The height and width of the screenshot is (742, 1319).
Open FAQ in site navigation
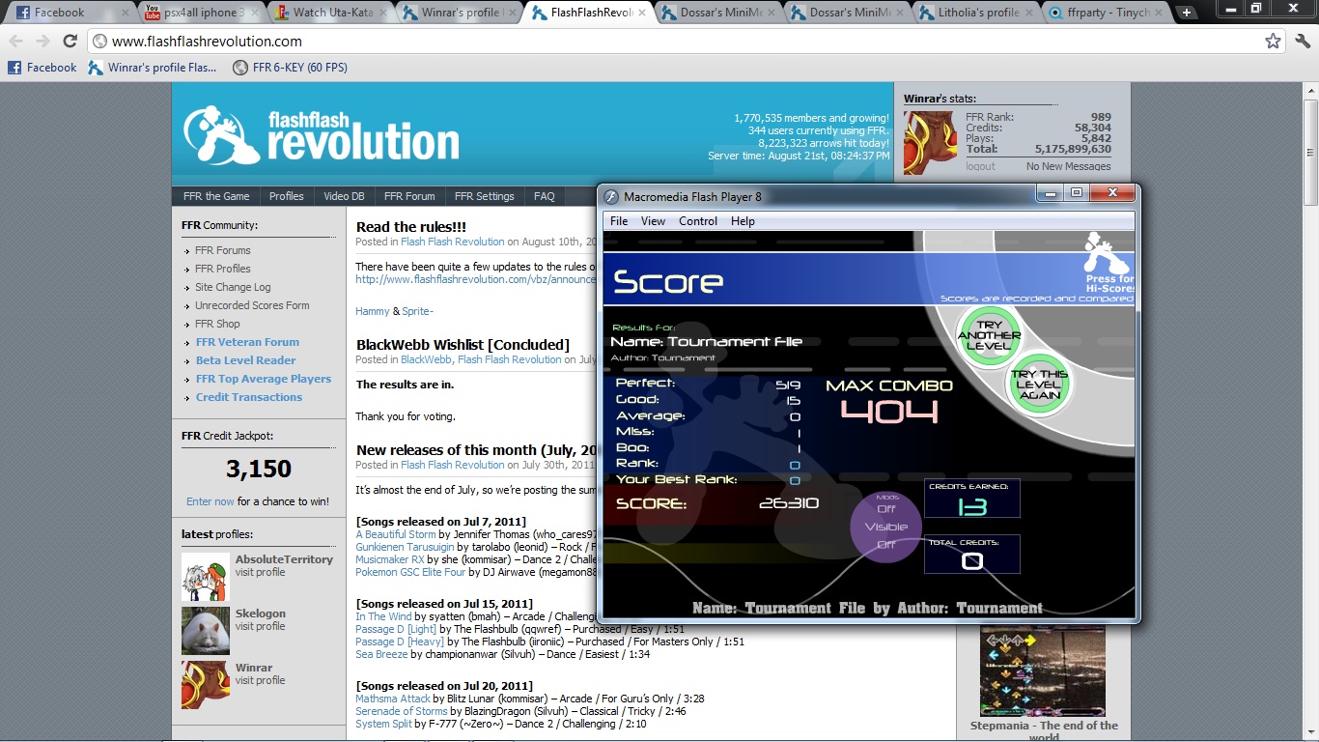click(x=545, y=196)
